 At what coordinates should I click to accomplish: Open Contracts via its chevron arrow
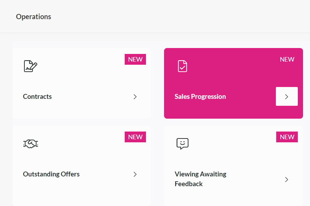pos(135,97)
